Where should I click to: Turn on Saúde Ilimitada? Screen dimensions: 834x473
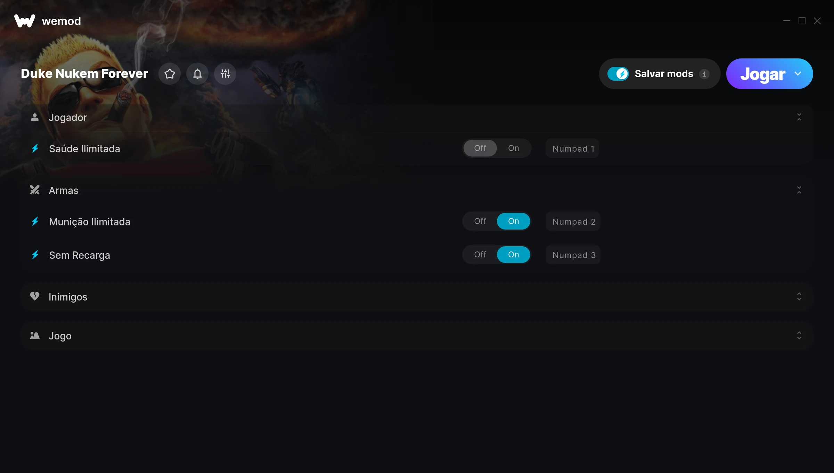coord(513,148)
